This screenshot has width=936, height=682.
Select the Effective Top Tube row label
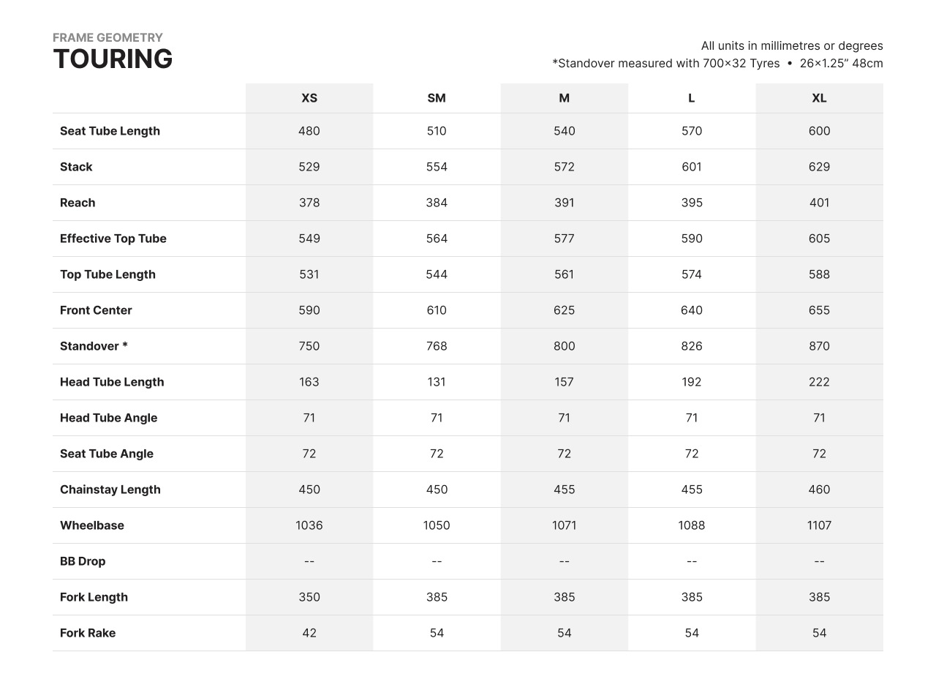click(x=113, y=239)
